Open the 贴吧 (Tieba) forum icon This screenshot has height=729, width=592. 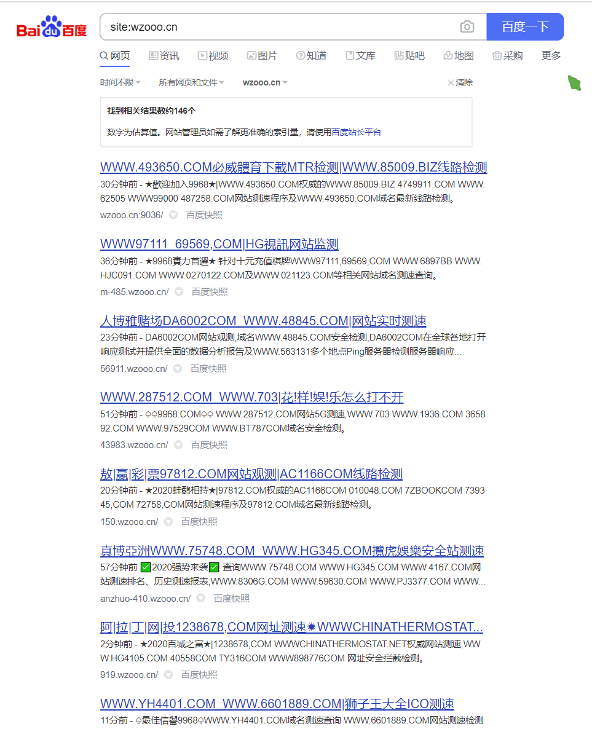tap(398, 55)
